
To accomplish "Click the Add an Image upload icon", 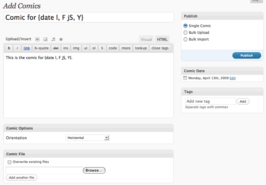I will [37, 39].
